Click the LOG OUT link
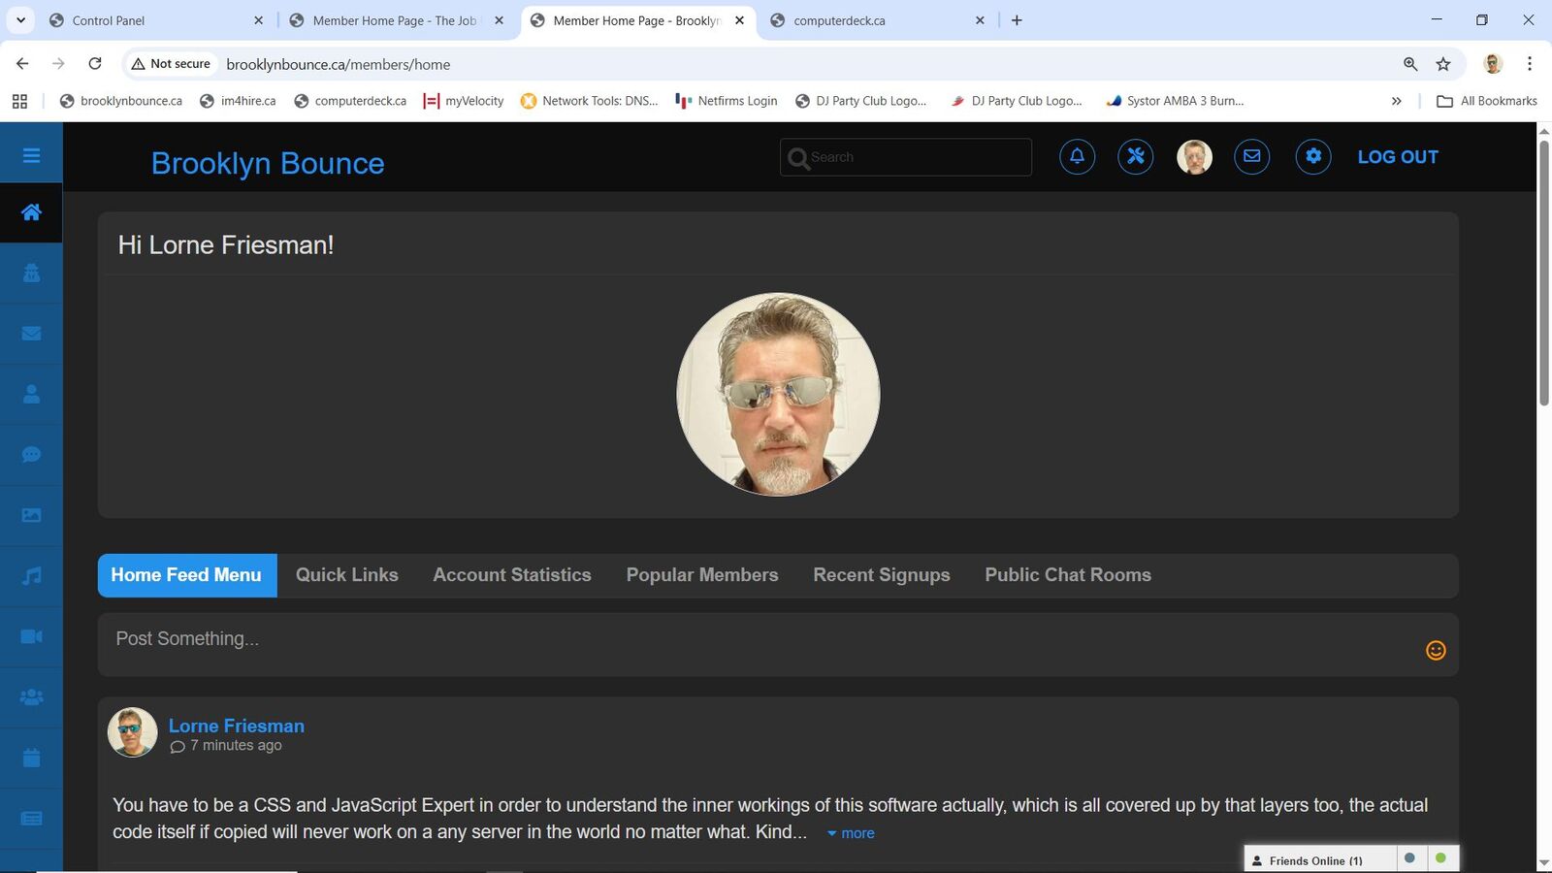This screenshot has width=1552, height=873. click(x=1397, y=157)
